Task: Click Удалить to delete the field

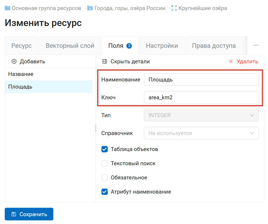Action: click(x=243, y=61)
